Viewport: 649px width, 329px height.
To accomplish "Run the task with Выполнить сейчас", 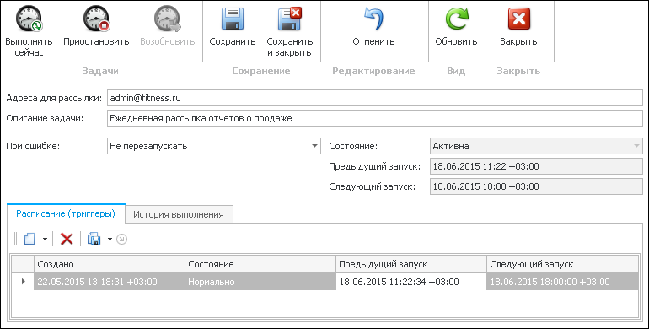I will coord(29,31).
